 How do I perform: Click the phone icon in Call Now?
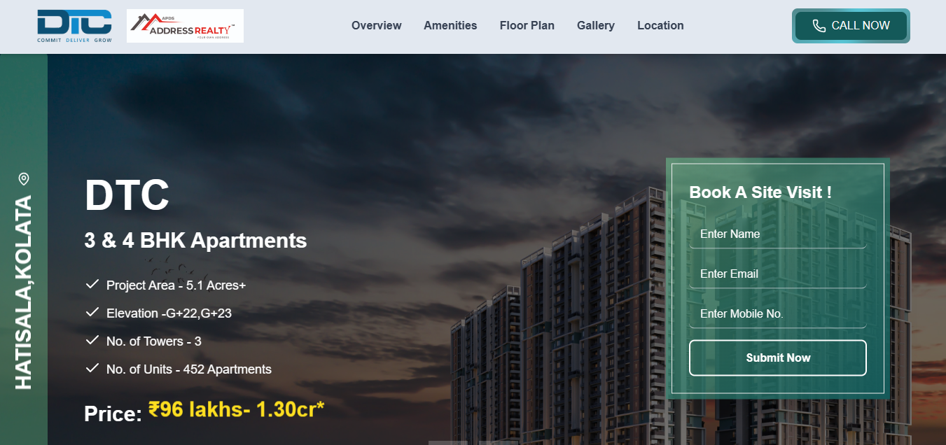[x=819, y=26]
